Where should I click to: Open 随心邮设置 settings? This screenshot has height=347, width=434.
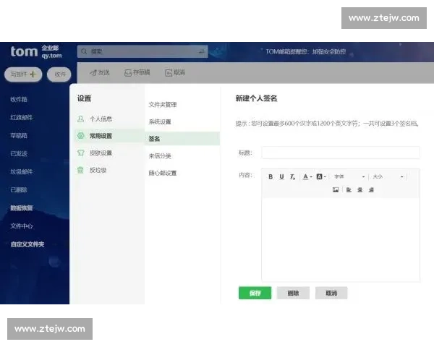pos(163,173)
